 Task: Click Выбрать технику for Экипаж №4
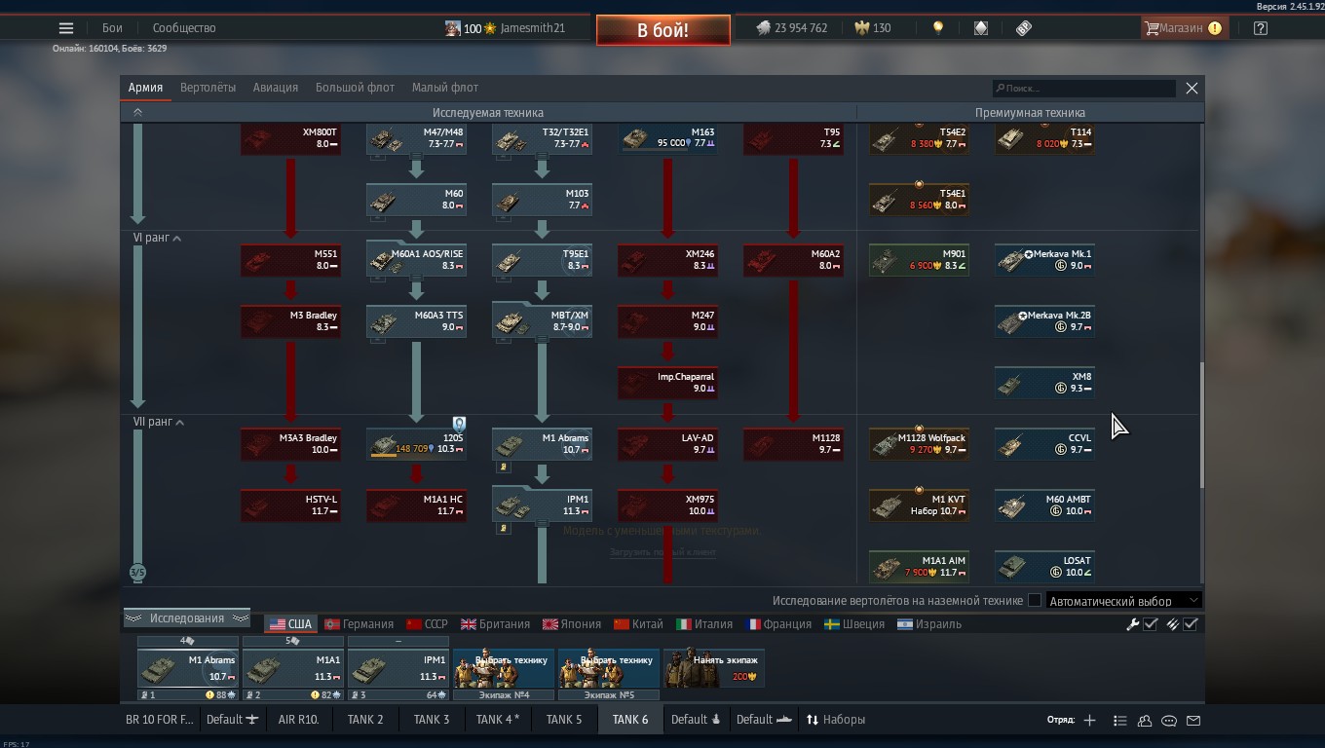tap(504, 668)
